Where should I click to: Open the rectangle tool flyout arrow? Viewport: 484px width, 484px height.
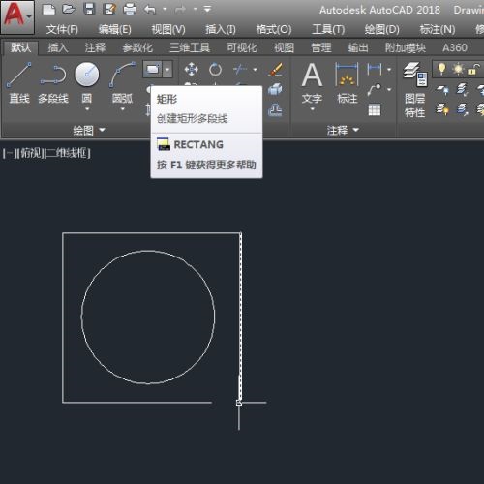167,69
